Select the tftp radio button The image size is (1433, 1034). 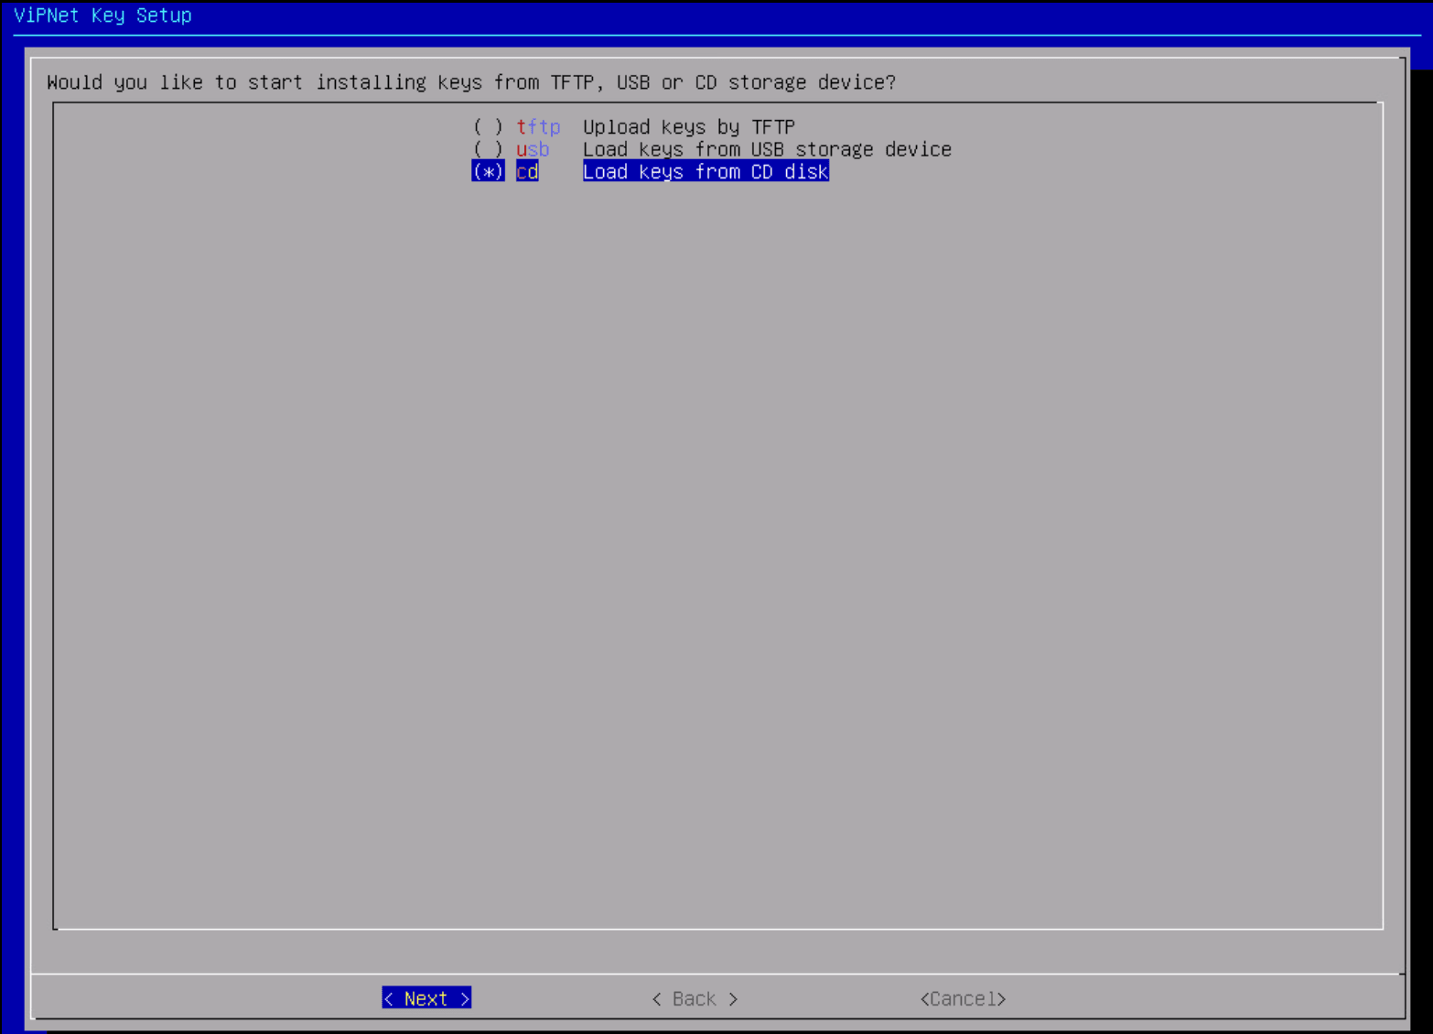(x=490, y=126)
